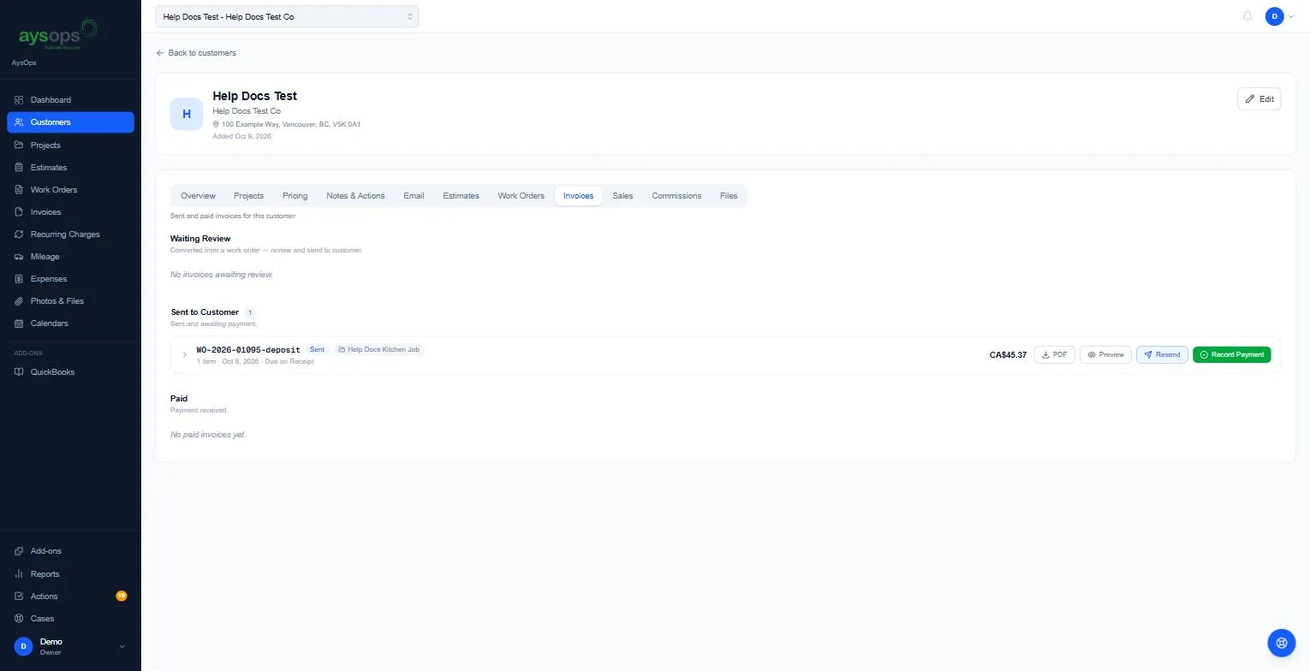The height and width of the screenshot is (671, 1310).
Task: Click the Cases lifebuoy icon in sidebar
Action: [x=19, y=619]
